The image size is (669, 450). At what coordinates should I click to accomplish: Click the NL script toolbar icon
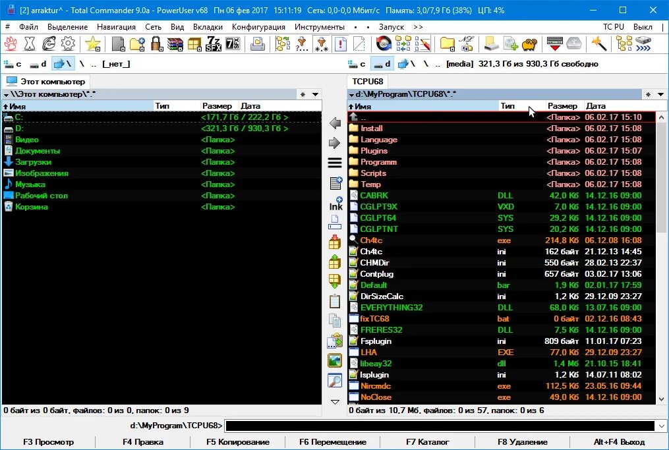pyautogui.click(x=467, y=43)
